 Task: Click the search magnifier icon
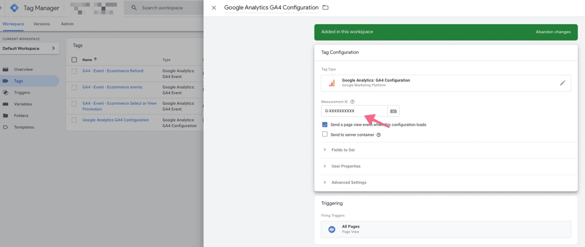coord(134,8)
